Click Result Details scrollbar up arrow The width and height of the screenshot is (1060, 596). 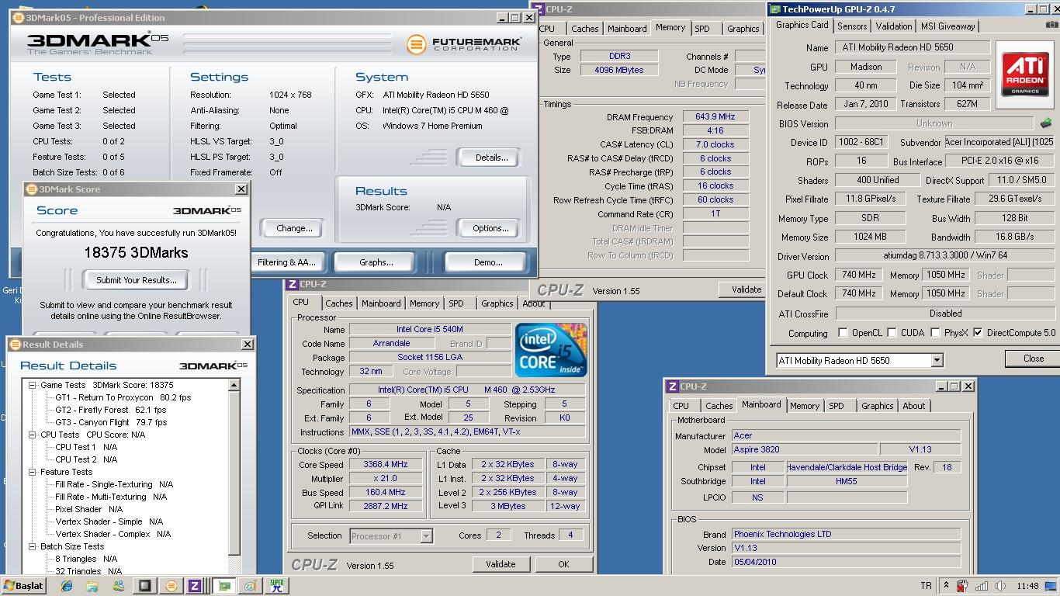point(235,385)
